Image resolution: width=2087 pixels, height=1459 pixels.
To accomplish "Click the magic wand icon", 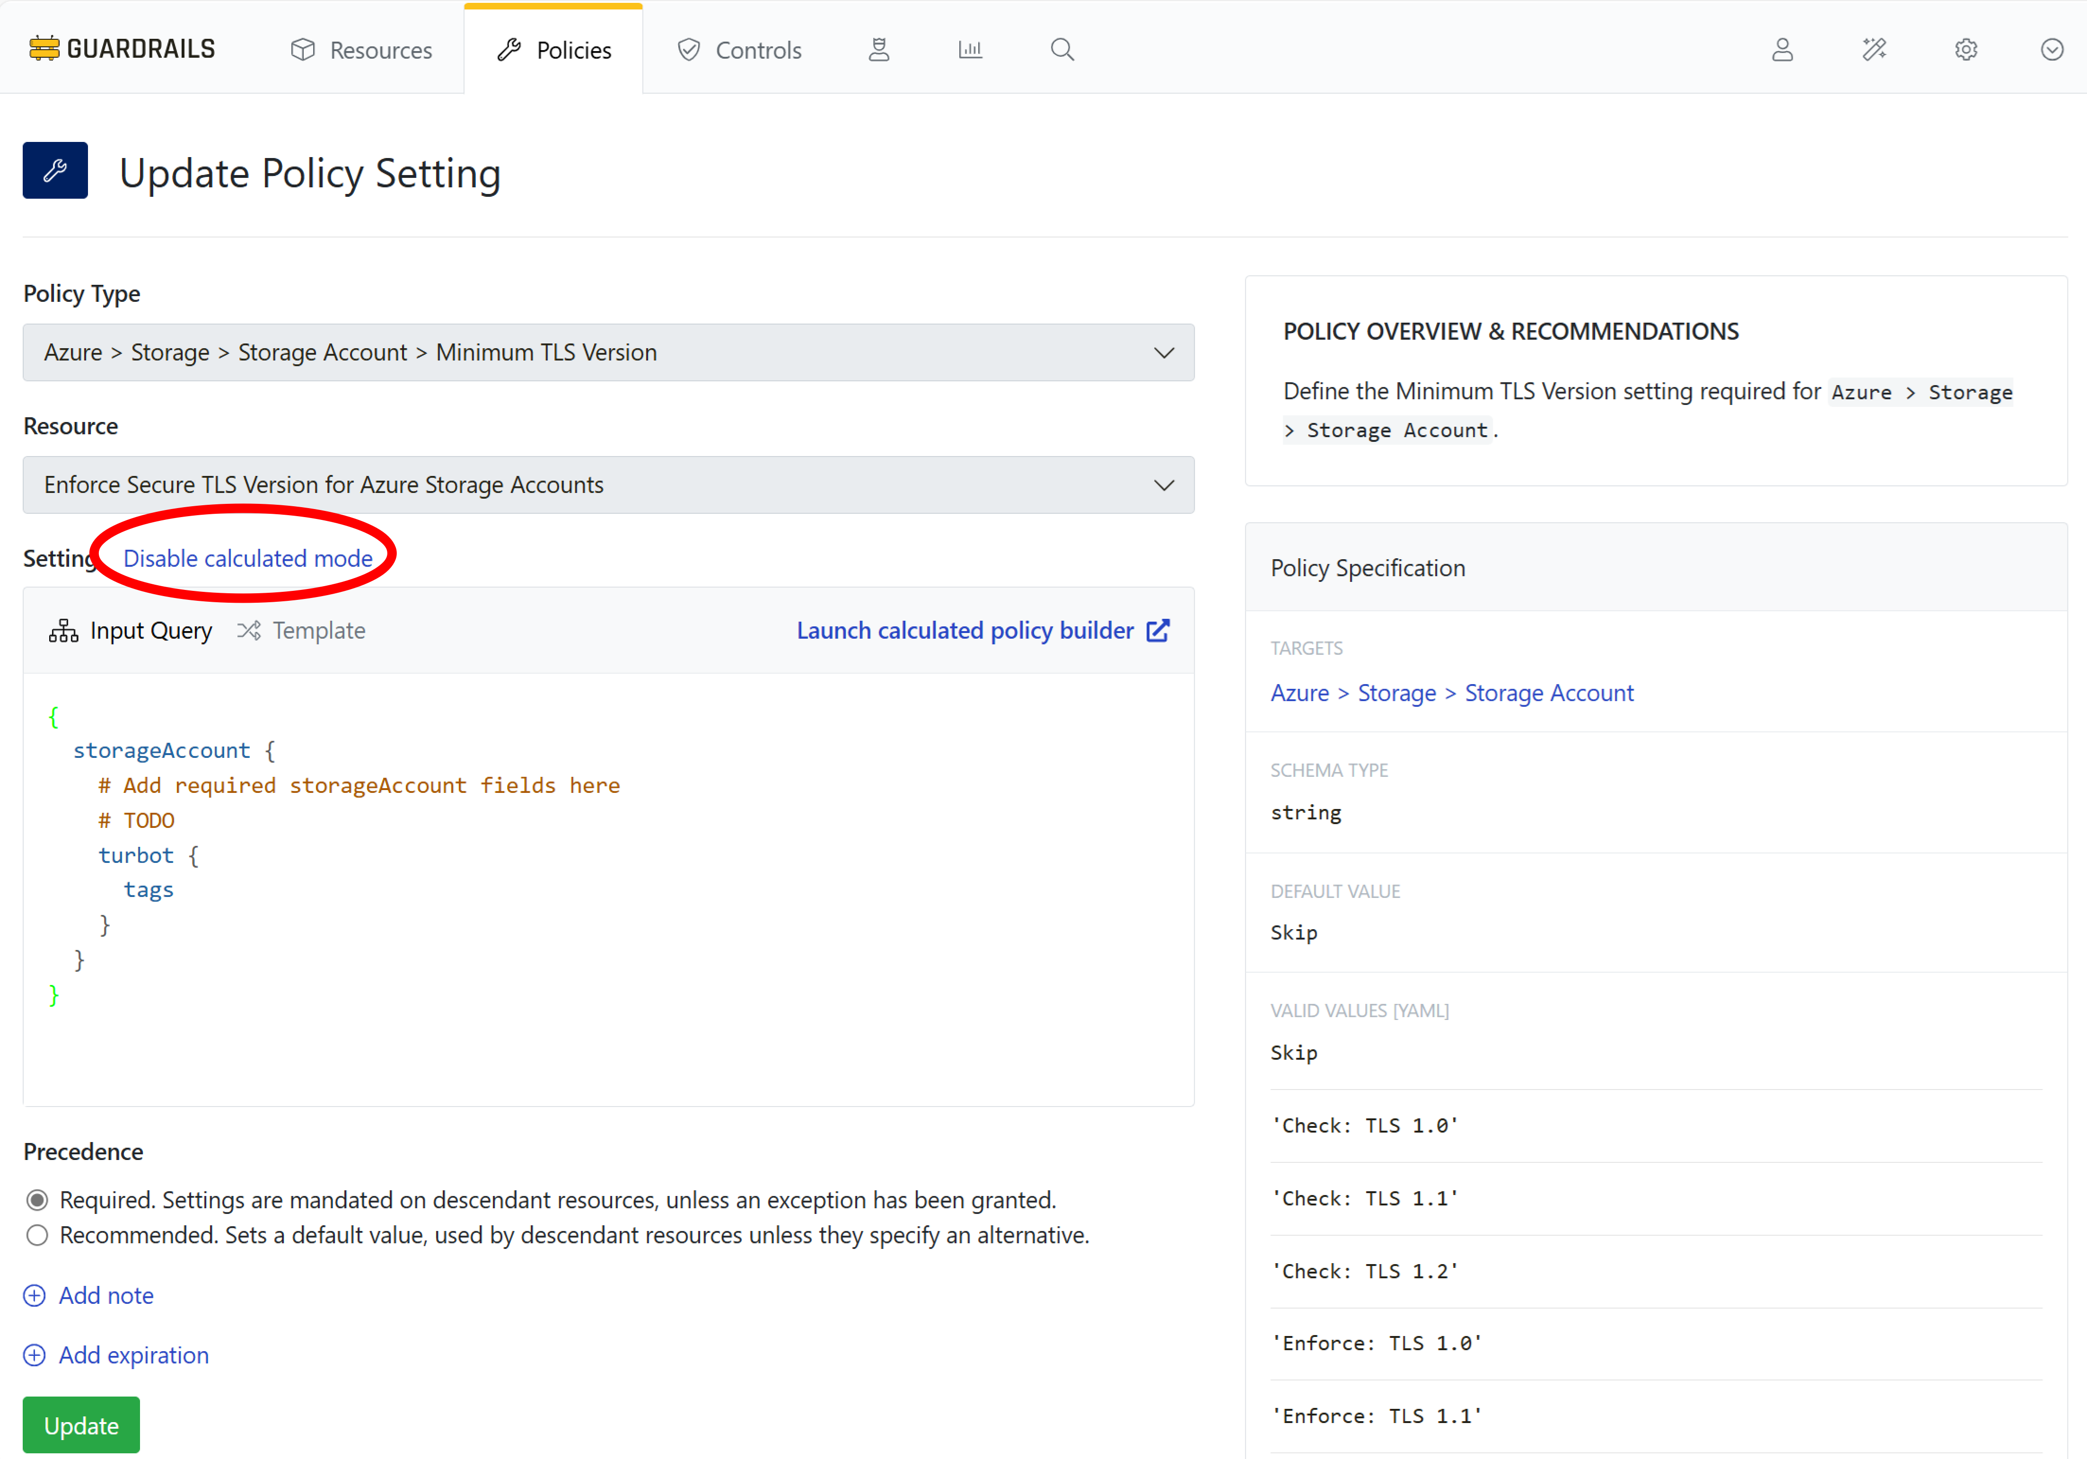I will point(1873,50).
